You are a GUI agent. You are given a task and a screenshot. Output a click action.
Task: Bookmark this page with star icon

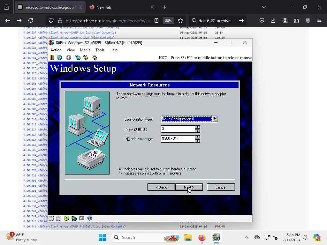(x=180, y=21)
